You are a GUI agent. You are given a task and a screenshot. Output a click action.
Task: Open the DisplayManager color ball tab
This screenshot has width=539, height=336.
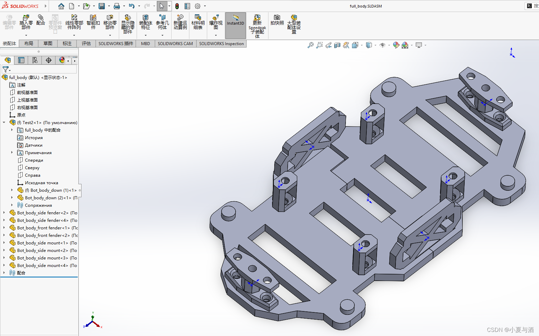pyautogui.click(x=62, y=60)
